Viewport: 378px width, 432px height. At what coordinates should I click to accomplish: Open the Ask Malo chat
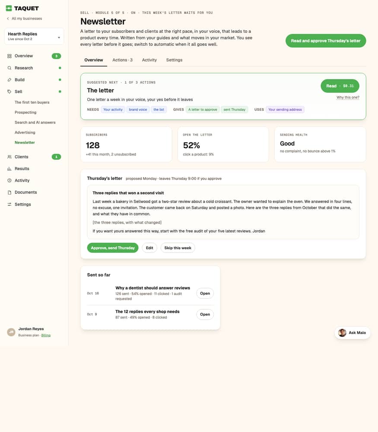(x=353, y=333)
